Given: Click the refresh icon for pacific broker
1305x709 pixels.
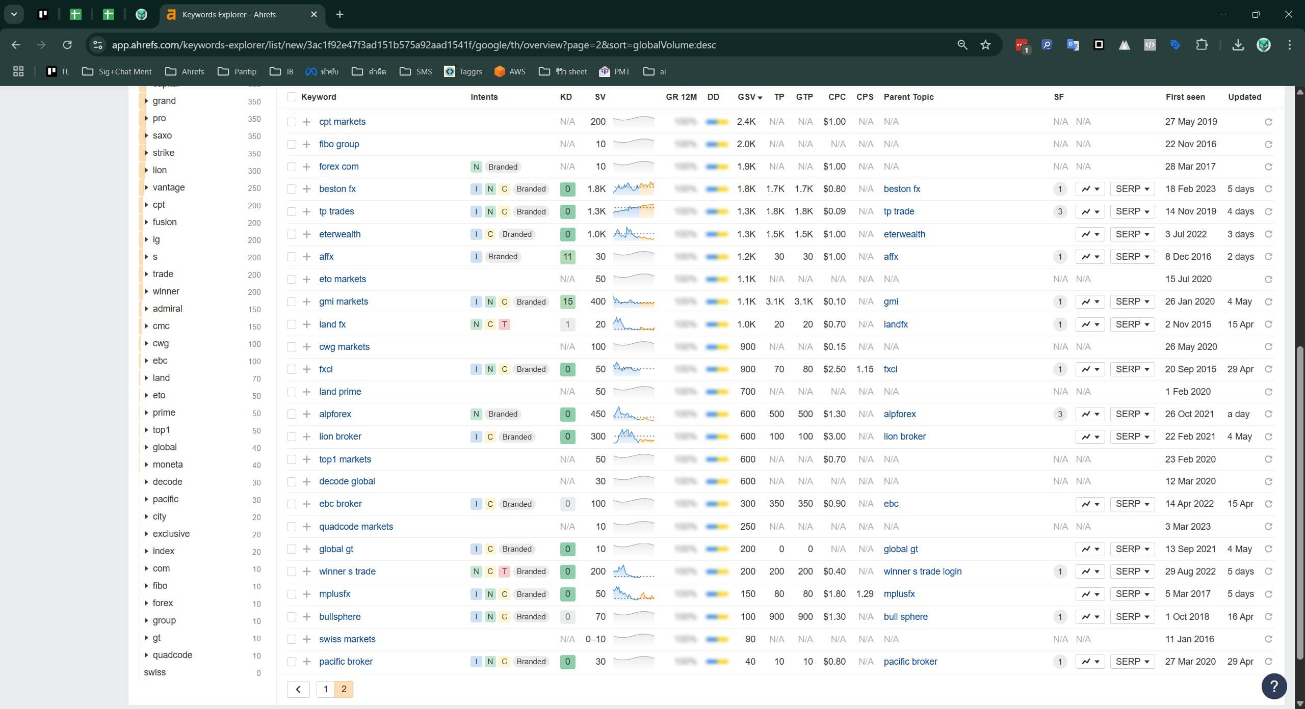Looking at the screenshot, I should click(x=1268, y=662).
